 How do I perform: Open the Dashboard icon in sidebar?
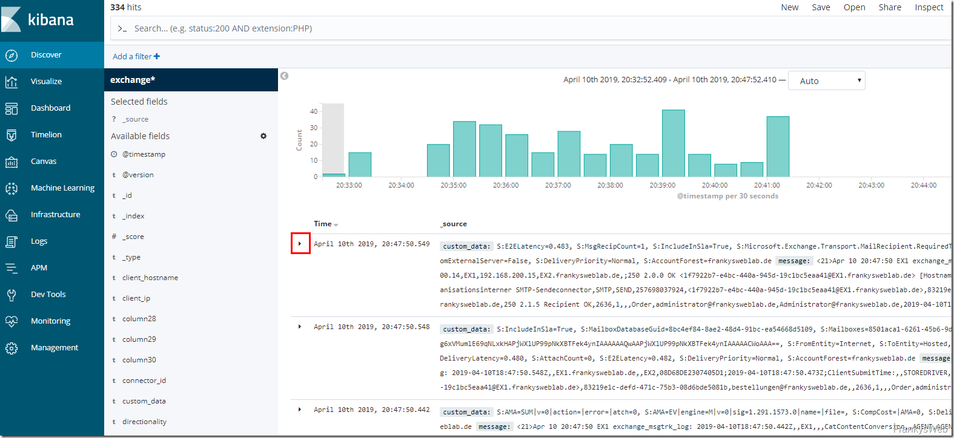coord(12,108)
